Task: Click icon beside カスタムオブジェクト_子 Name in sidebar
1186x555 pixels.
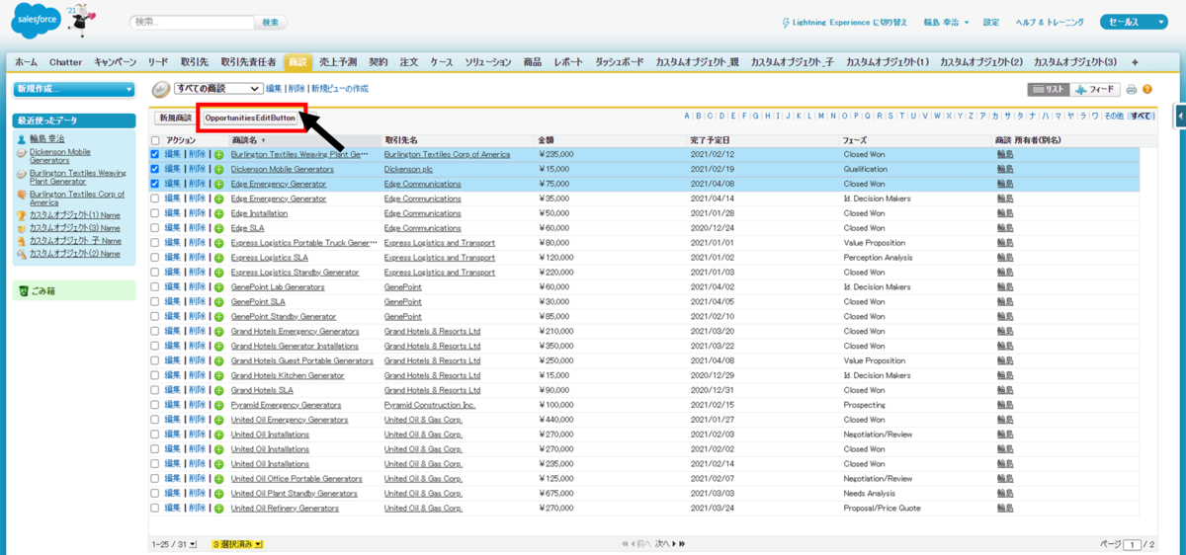Action: [22, 240]
